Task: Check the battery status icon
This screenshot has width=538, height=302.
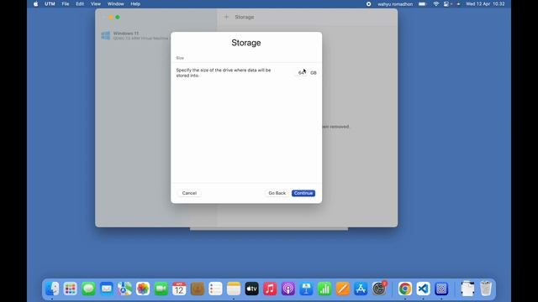Action: (x=422, y=4)
